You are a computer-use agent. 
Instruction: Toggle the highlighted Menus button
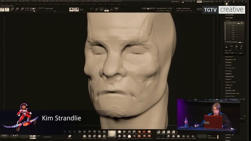coord(199,2)
